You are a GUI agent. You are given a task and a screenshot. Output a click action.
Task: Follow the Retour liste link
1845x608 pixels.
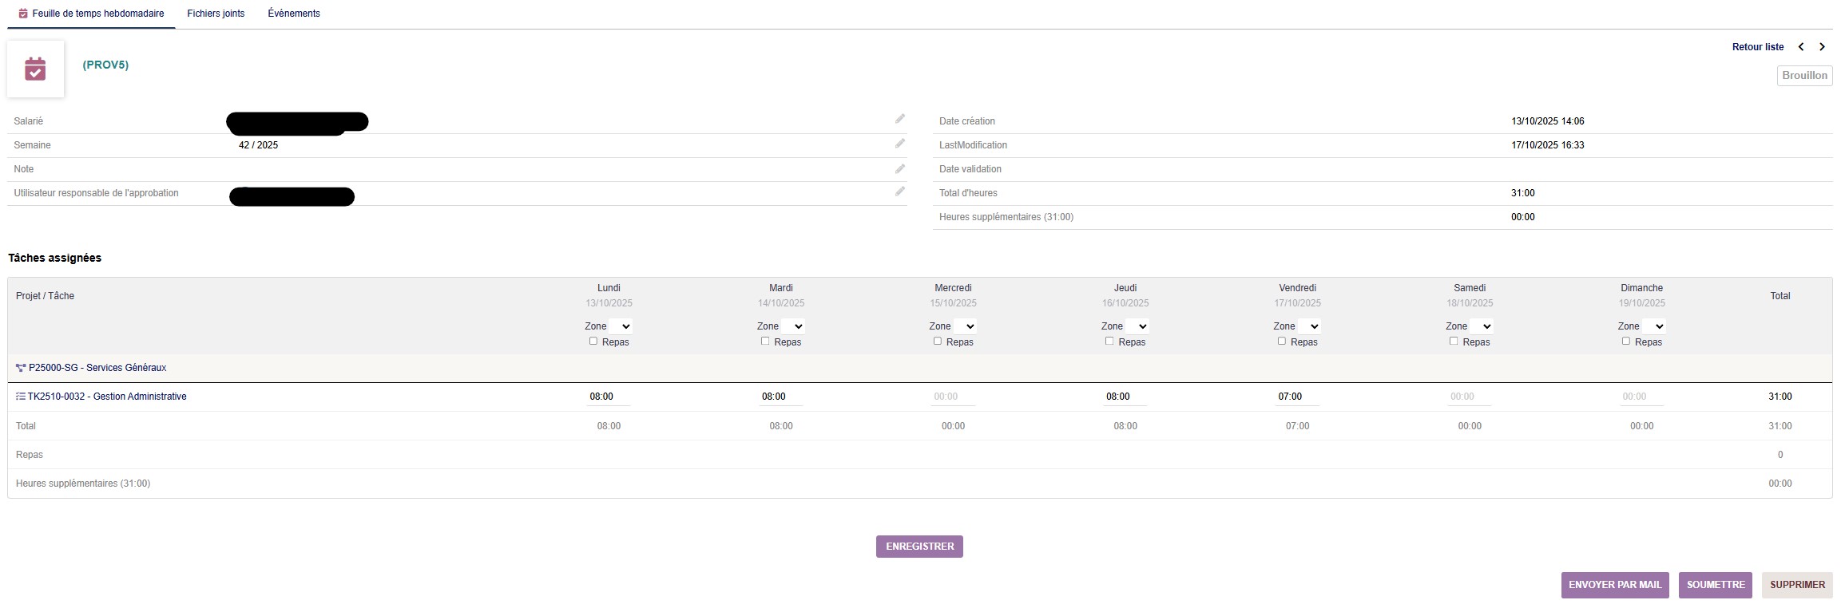(x=1758, y=47)
